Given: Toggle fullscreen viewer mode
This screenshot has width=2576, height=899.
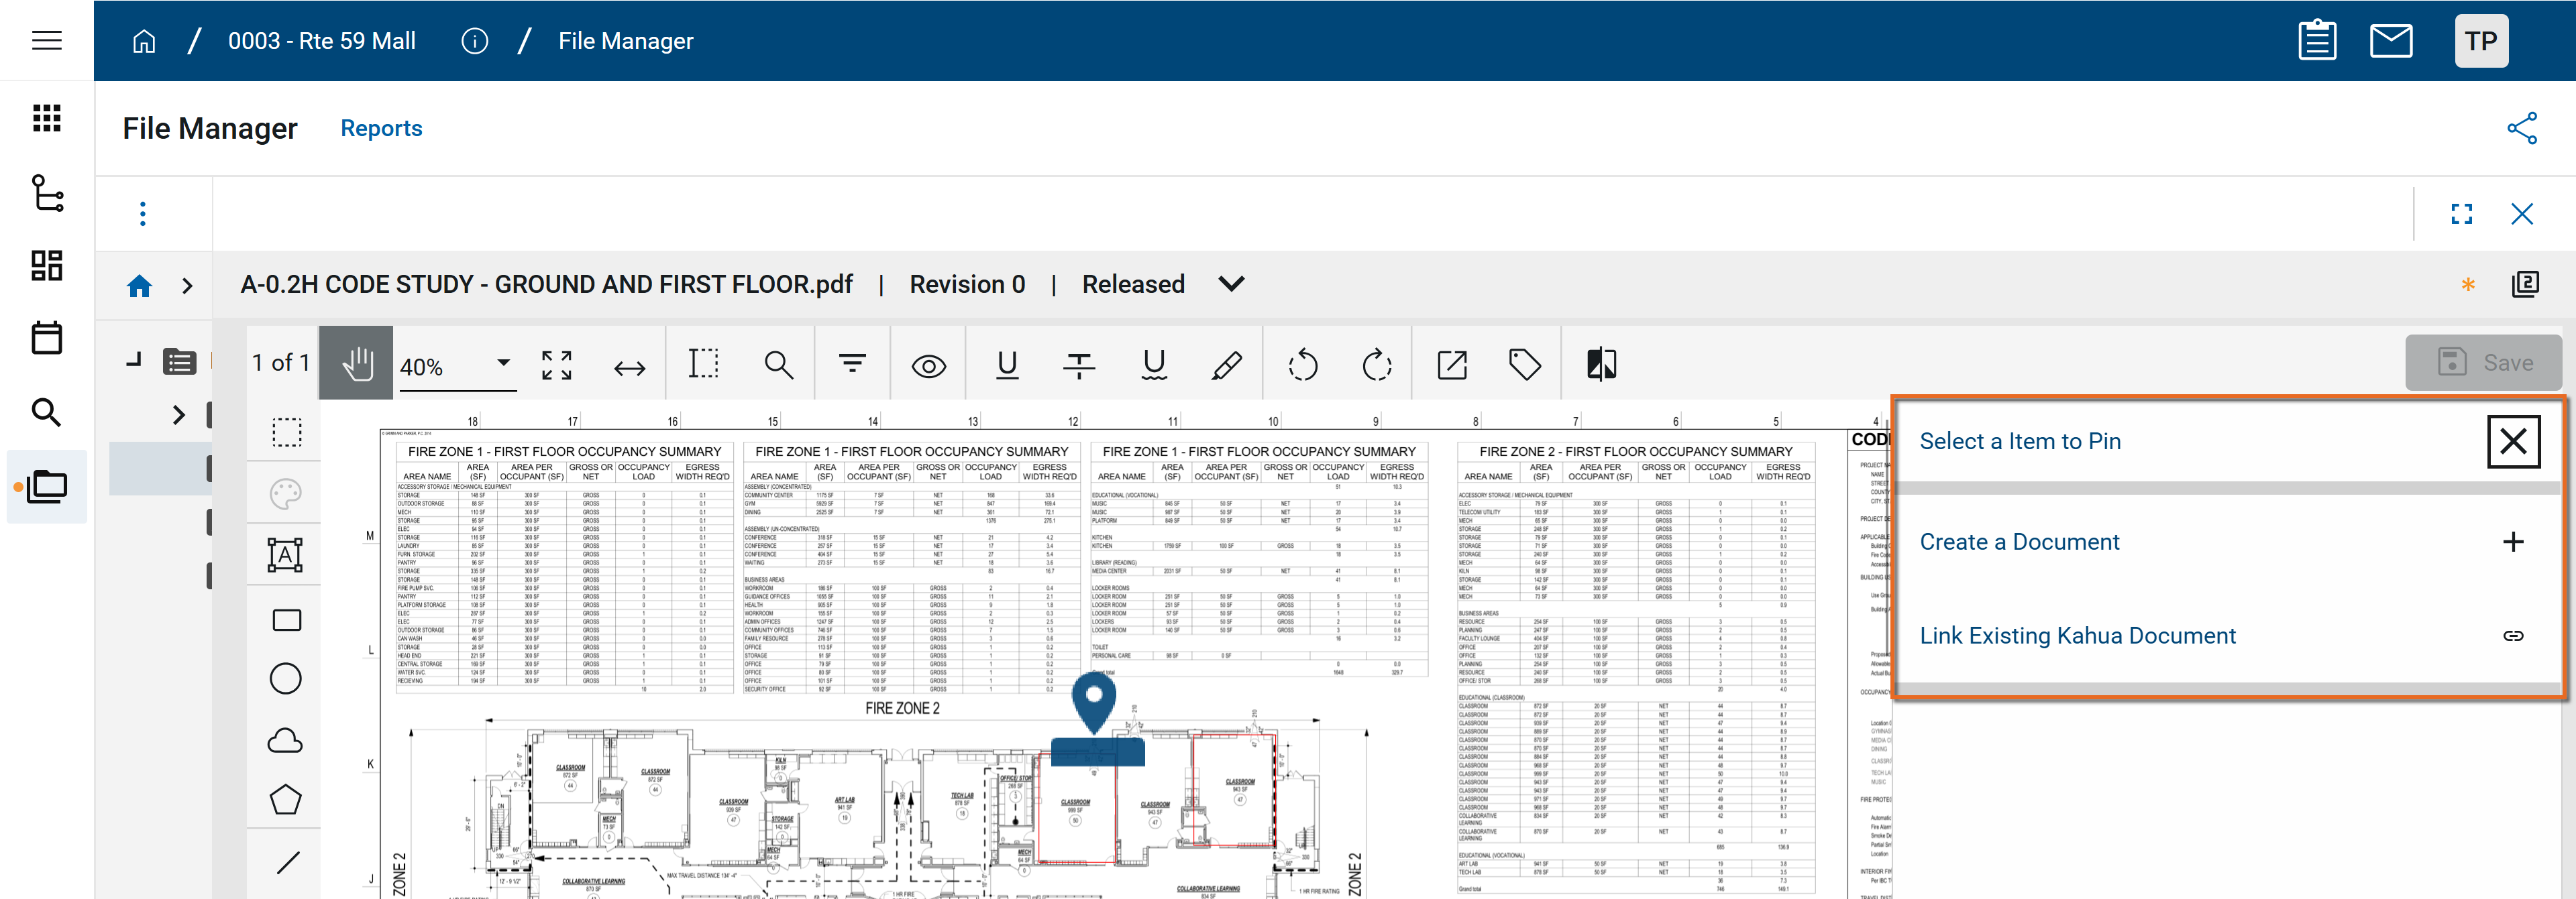Looking at the screenshot, I should tap(2461, 214).
